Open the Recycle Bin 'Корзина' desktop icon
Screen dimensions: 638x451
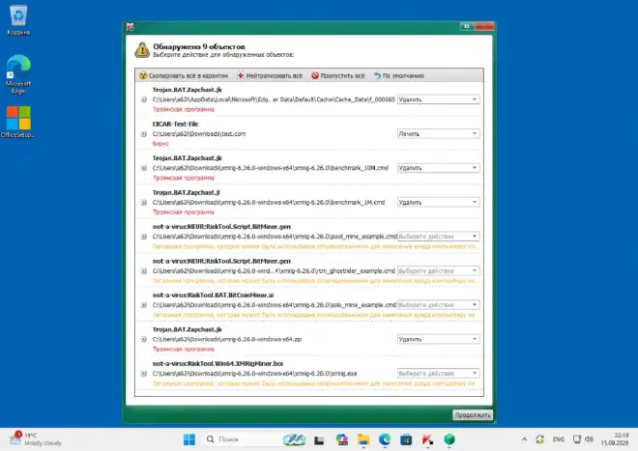click(18, 20)
